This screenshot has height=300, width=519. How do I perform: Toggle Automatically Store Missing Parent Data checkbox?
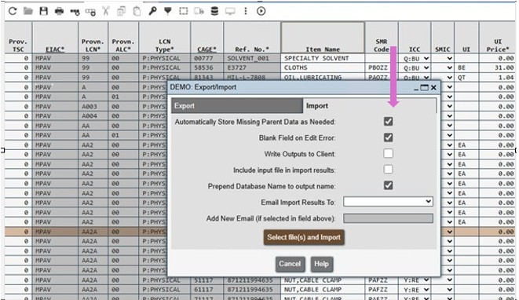pos(388,122)
